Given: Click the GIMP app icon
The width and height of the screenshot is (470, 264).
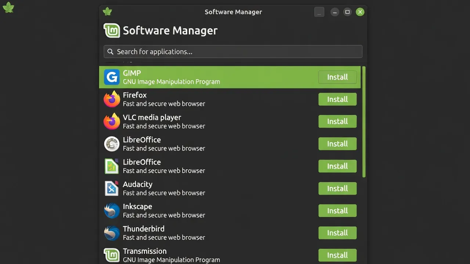Looking at the screenshot, I should coord(112,77).
